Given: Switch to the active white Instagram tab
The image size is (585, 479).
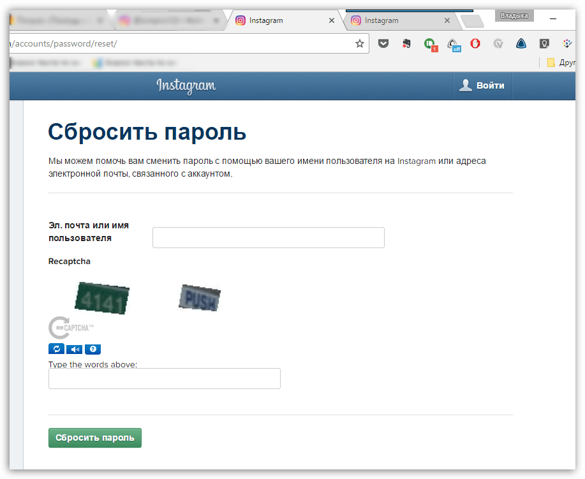Looking at the screenshot, I should point(285,20).
